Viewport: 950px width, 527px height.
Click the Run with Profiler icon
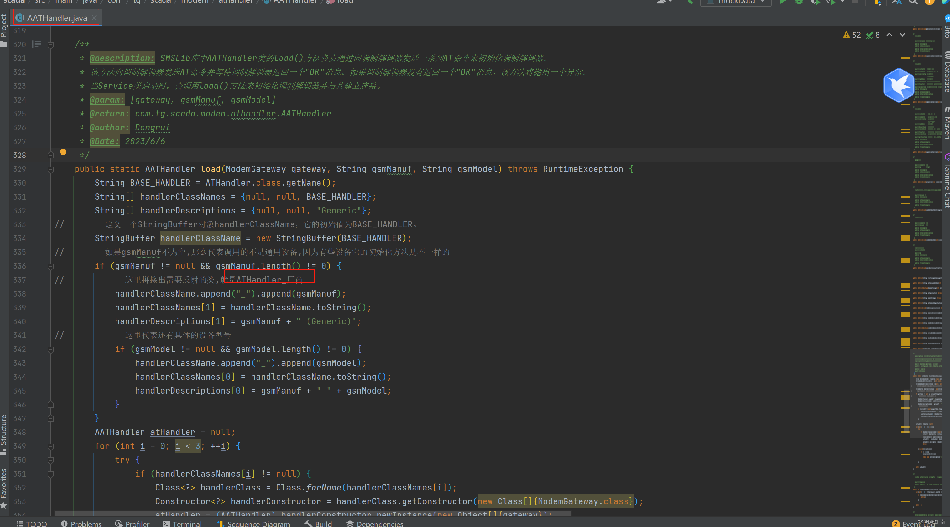click(831, 2)
